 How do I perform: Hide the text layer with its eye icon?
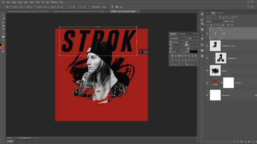pyautogui.click(x=207, y=34)
